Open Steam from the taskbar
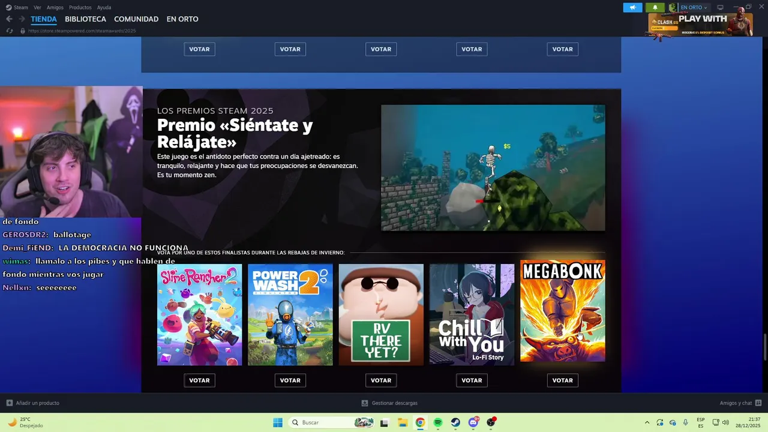The image size is (768, 432). pyautogui.click(x=455, y=422)
